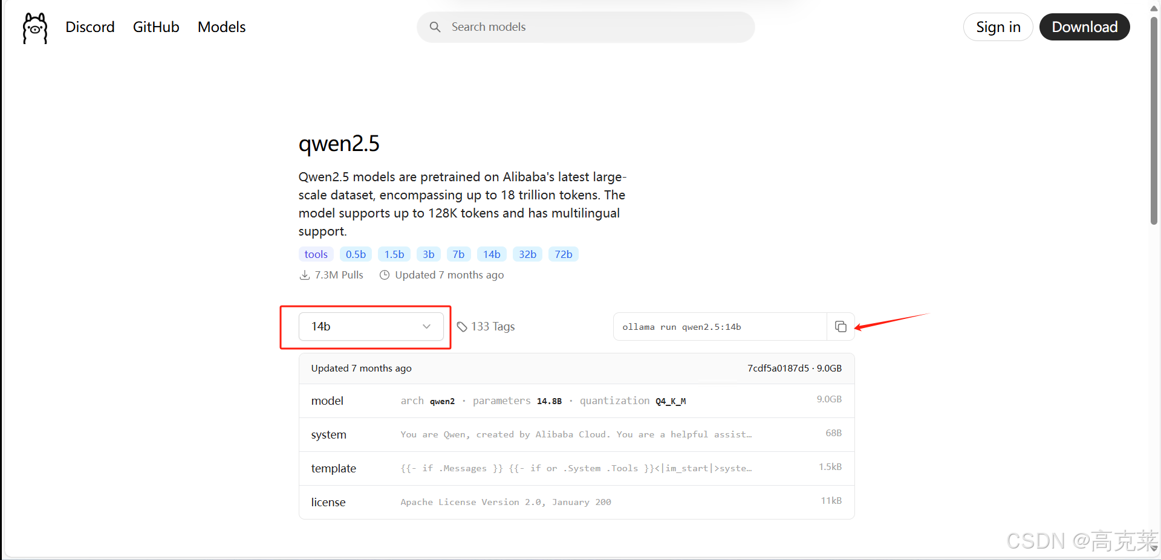Open the model file row

coord(576,401)
